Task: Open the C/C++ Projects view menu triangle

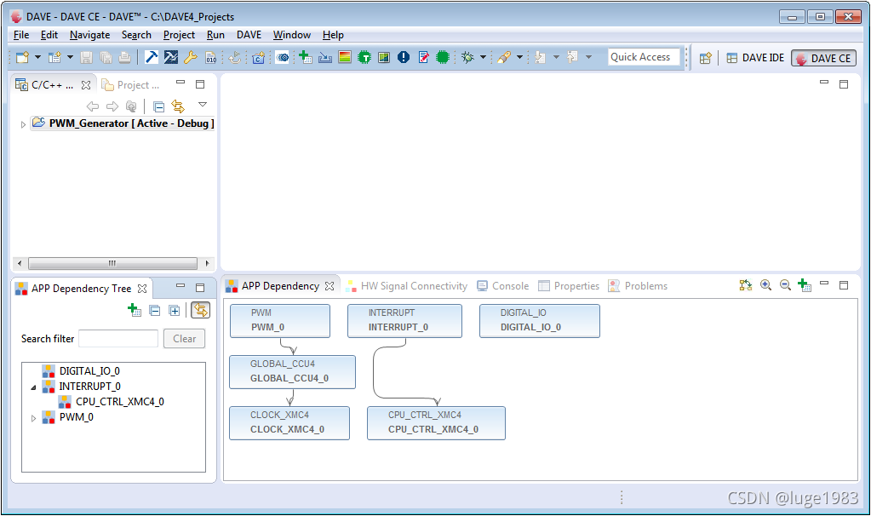Action: (x=203, y=105)
